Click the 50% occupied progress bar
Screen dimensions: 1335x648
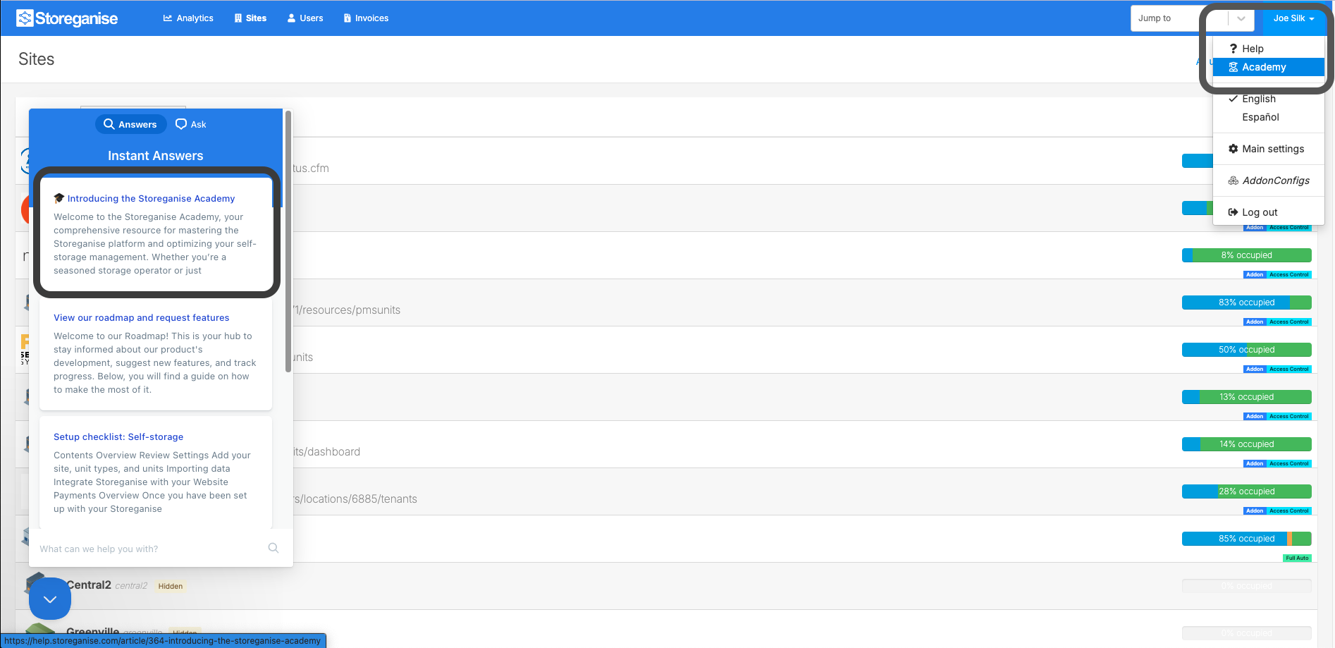1246,350
